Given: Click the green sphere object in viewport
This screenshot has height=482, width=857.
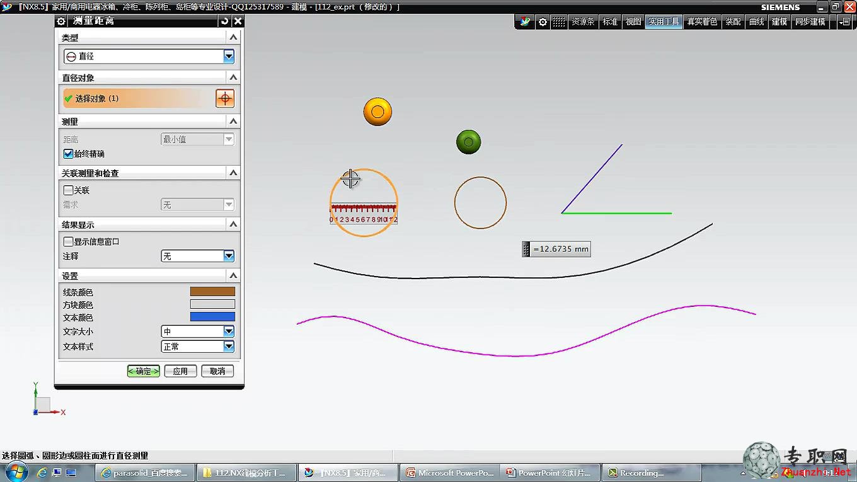Looking at the screenshot, I should point(468,142).
